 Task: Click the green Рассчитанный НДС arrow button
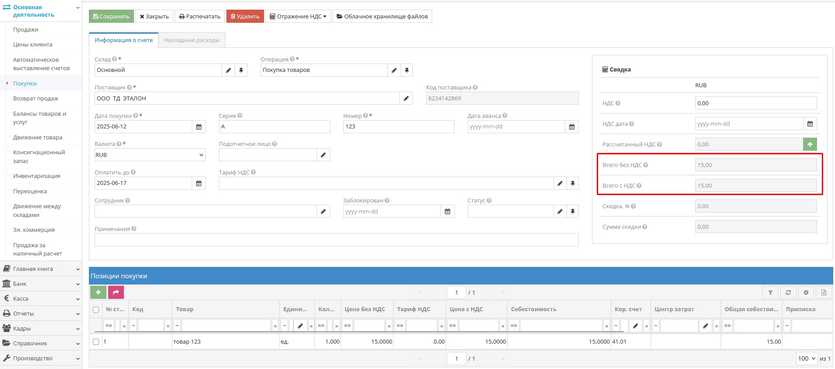pos(810,145)
